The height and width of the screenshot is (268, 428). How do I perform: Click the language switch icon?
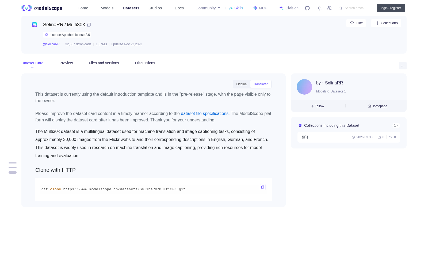(329, 8)
